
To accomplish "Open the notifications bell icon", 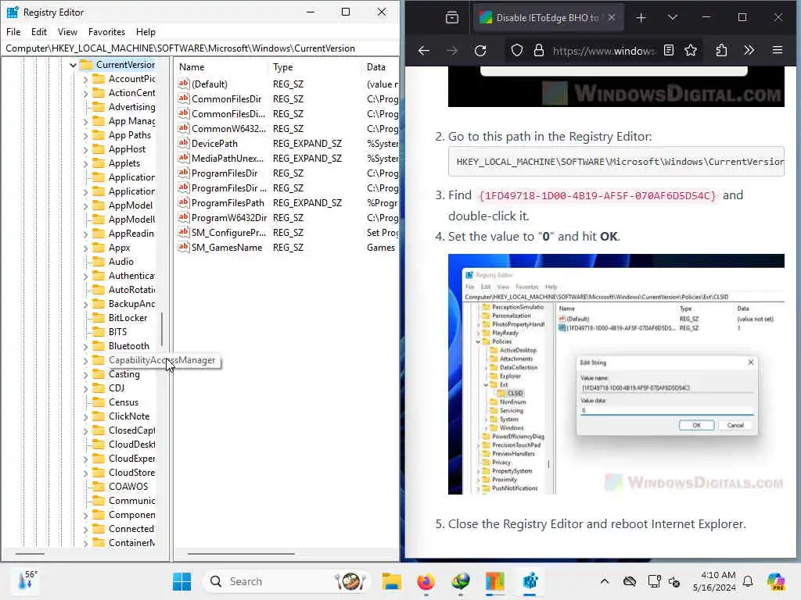I will click(x=748, y=581).
